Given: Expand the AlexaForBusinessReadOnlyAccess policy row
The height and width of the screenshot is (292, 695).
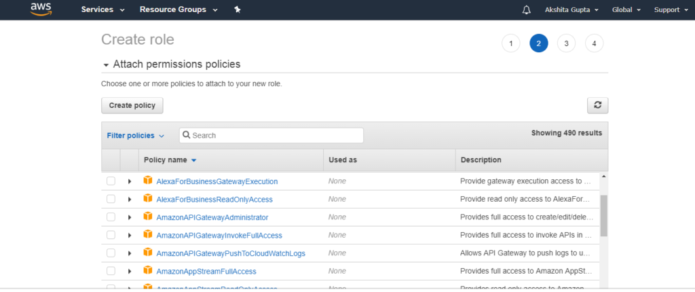Looking at the screenshot, I should [x=130, y=200].
